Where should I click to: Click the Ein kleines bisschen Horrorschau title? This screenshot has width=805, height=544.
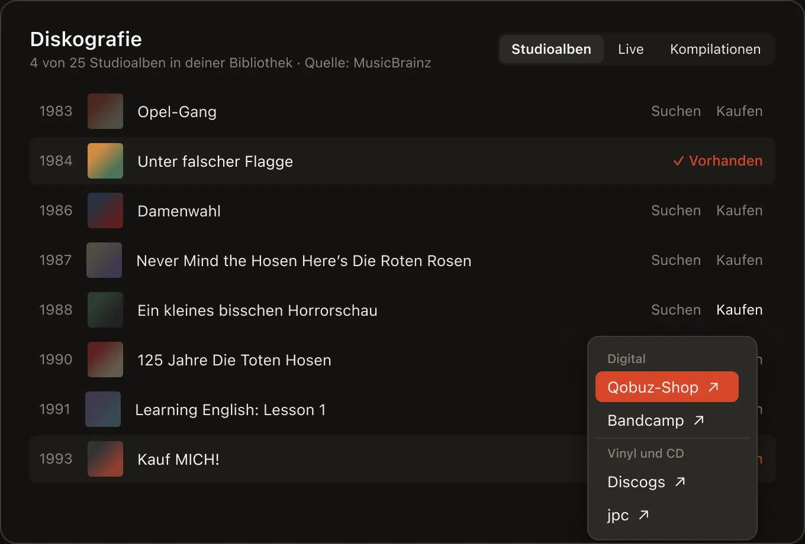(x=257, y=310)
